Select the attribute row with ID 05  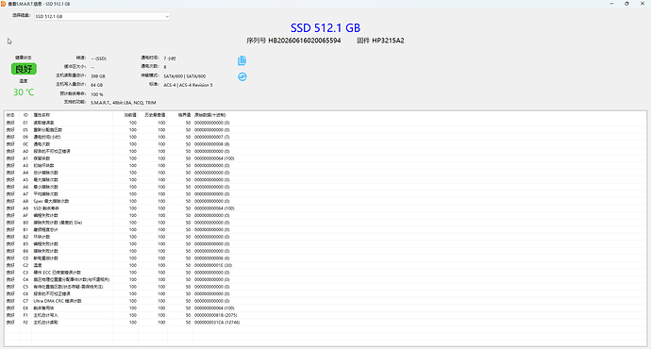(325, 130)
